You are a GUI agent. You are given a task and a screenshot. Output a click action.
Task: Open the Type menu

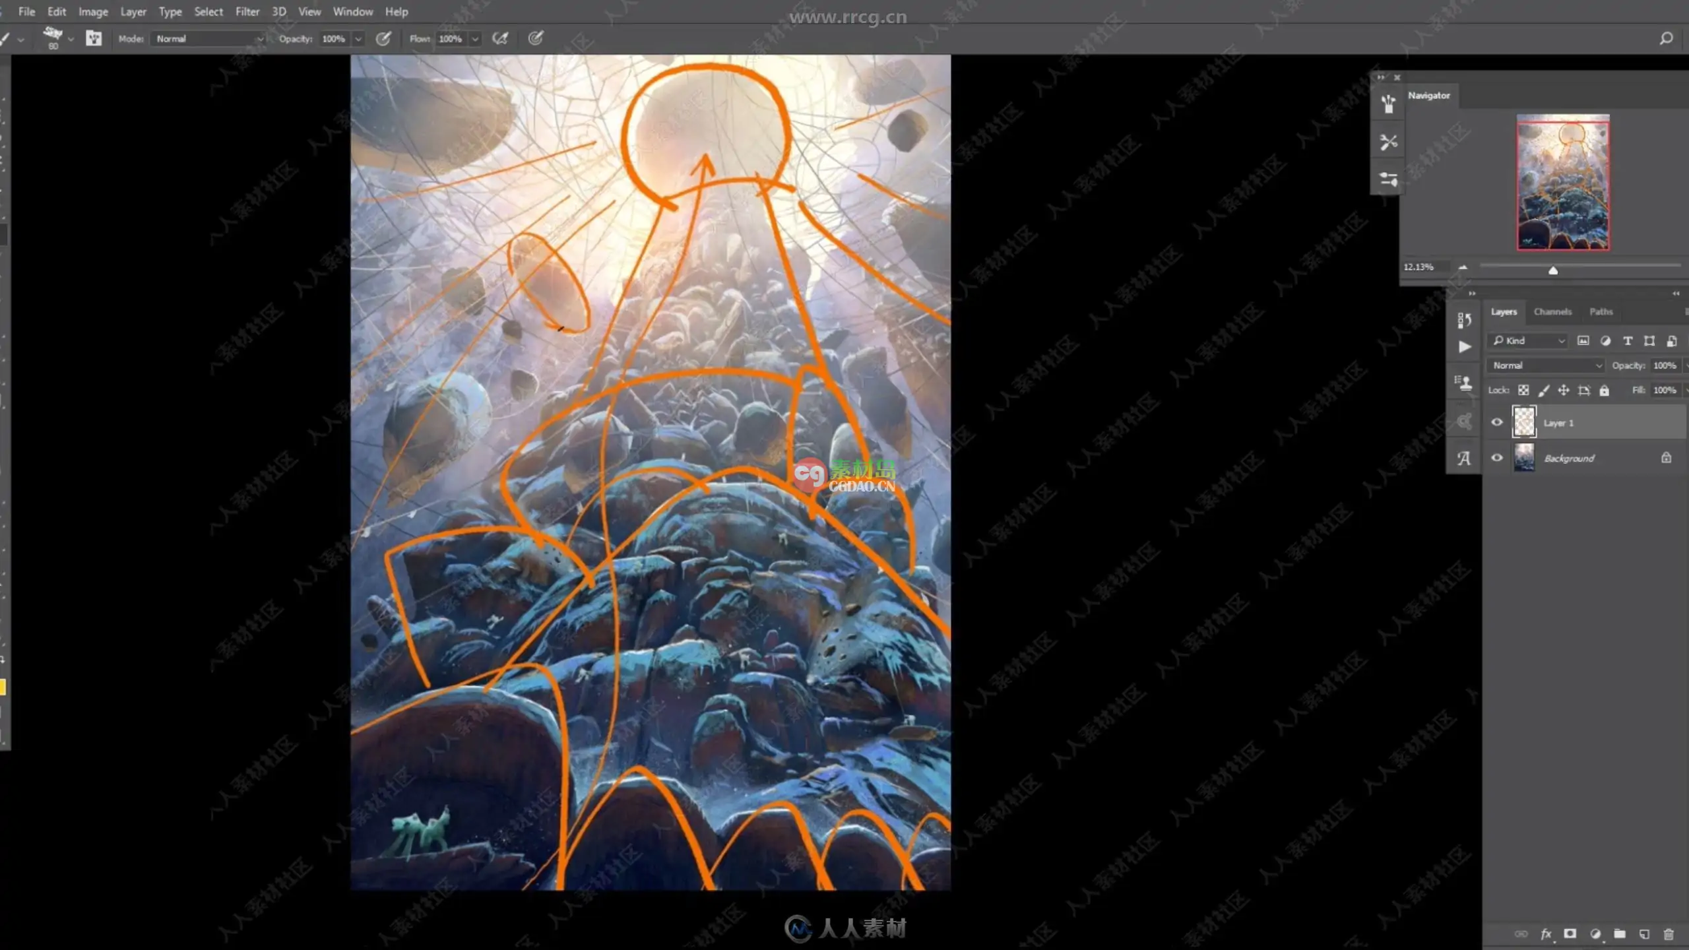click(170, 11)
